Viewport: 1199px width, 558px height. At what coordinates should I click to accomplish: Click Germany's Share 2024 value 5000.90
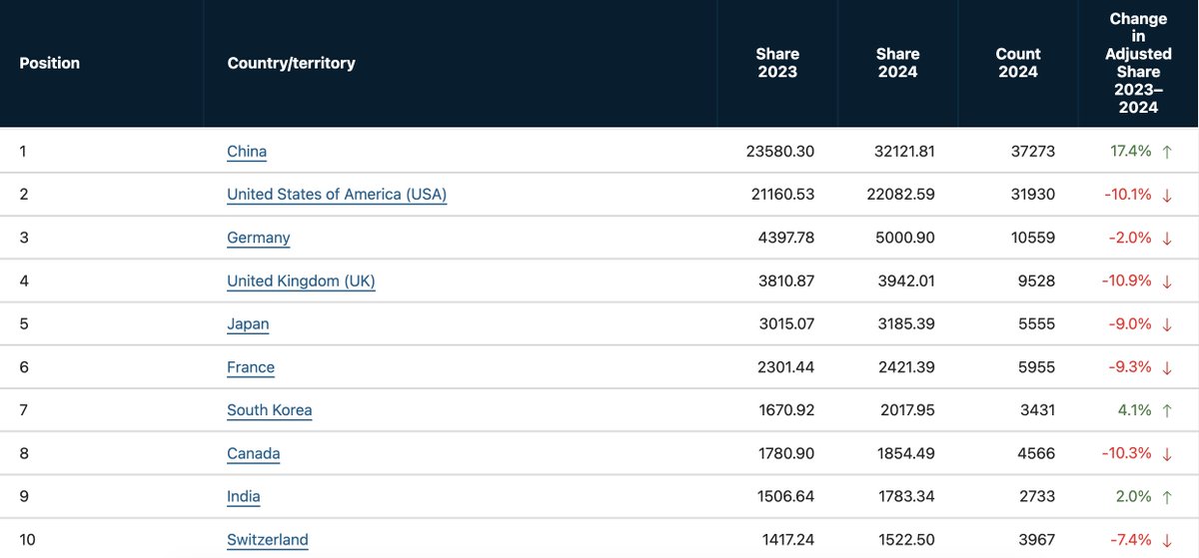905,238
